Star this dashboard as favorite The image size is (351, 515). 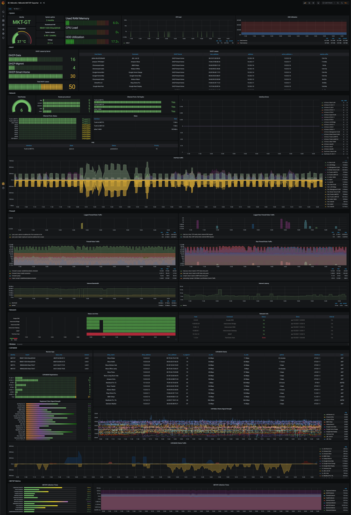pos(41,3)
